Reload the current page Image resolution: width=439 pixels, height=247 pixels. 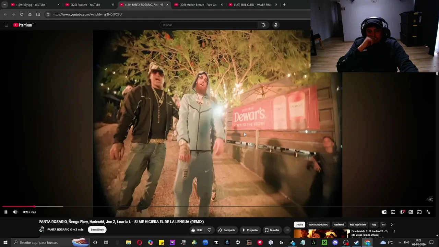click(22, 14)
